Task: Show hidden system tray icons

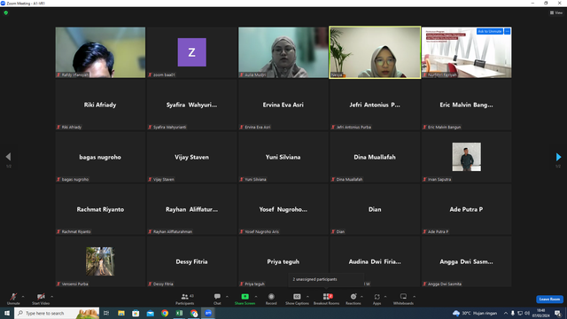Action: pyautogui.click(x=506, y=313)
